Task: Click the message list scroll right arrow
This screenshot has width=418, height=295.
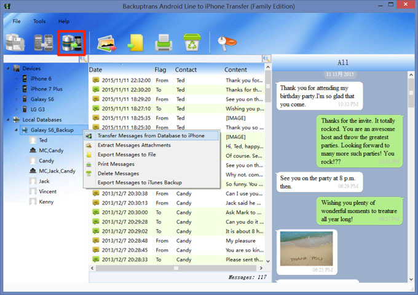Action: (261, 268)
